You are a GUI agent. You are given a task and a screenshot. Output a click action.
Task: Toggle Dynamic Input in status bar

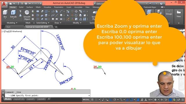click(x=107, y=100)
